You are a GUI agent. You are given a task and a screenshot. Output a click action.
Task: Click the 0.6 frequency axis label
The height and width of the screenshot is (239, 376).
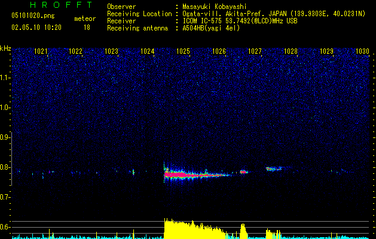(4, 227)
